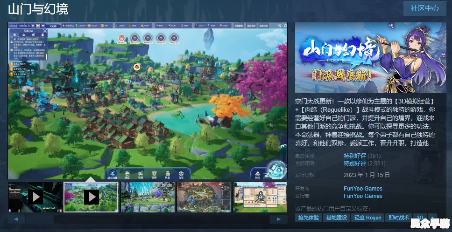Select the in-game 建造 build icon

(127, 175)
